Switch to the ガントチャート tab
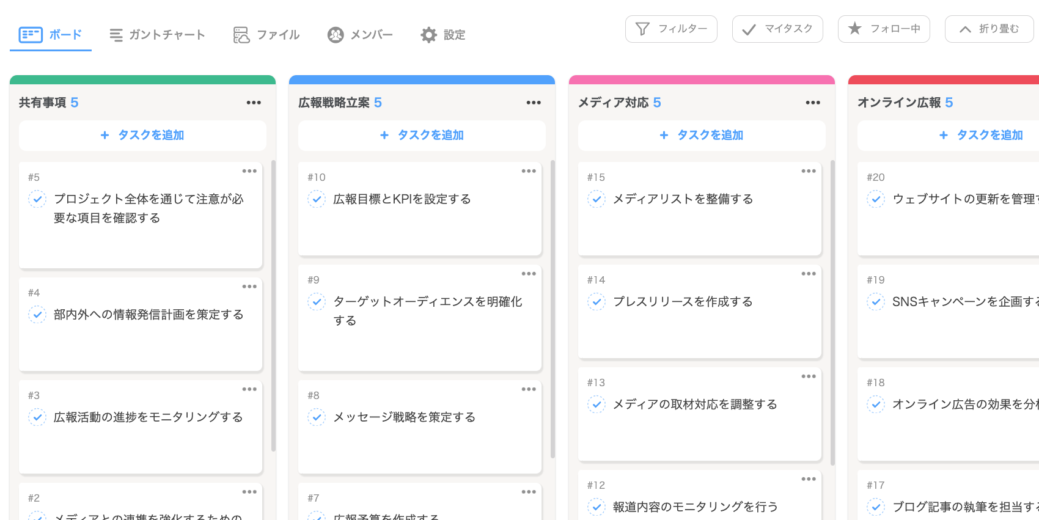Image resolution: width=1039 pixels, height=520 pixels. [166, 35]
